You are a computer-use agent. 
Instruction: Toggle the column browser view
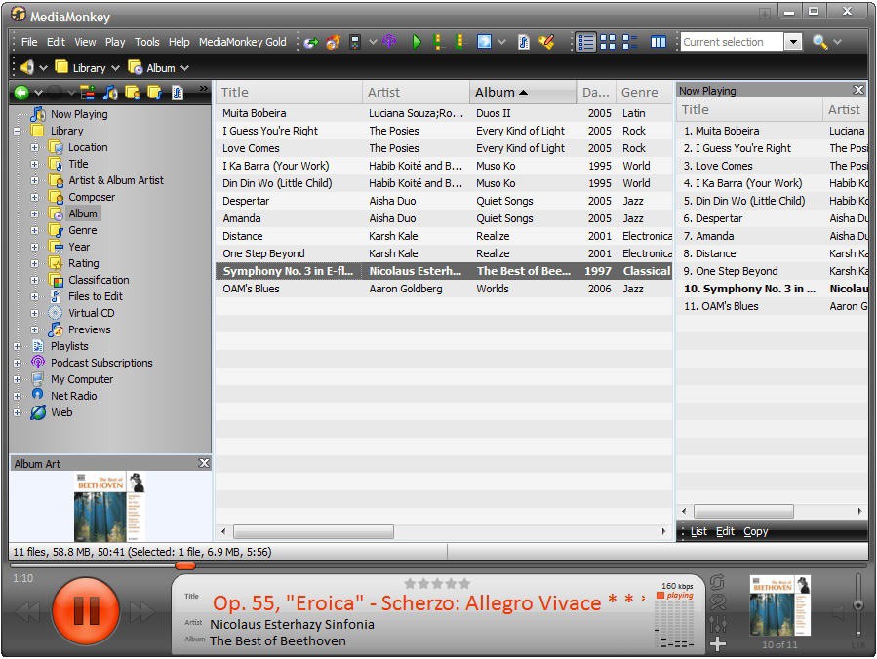pyautogui.click(x=658, y=42)
